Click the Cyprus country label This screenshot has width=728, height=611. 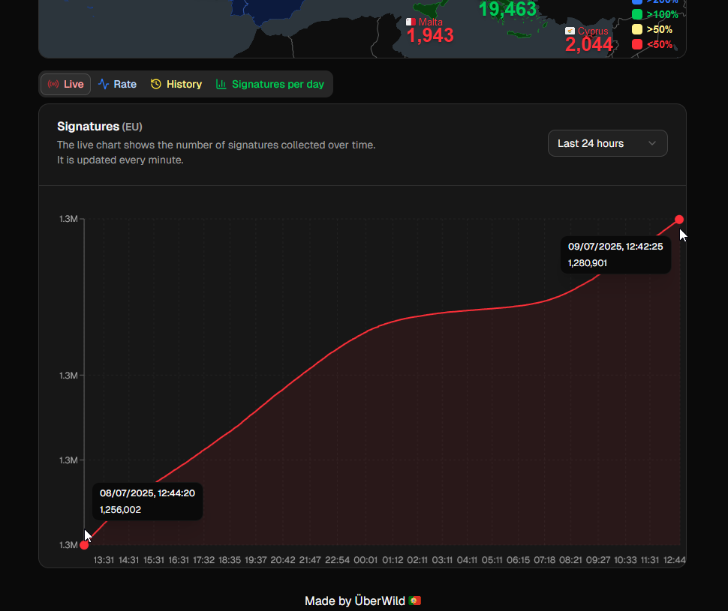(593, 31)
